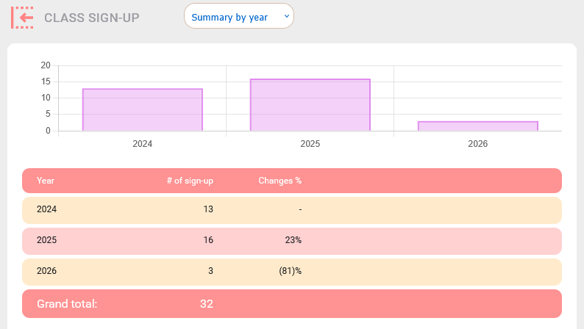Select the 2025 bar in chart
This screenshot has width=584, height=329.
coord(310,105)
